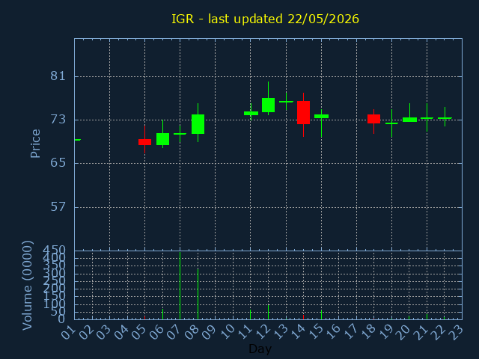This screenshot has width=479, height=359.
Task: Select the doji candlestick on day 07
Action: point(180,134)
